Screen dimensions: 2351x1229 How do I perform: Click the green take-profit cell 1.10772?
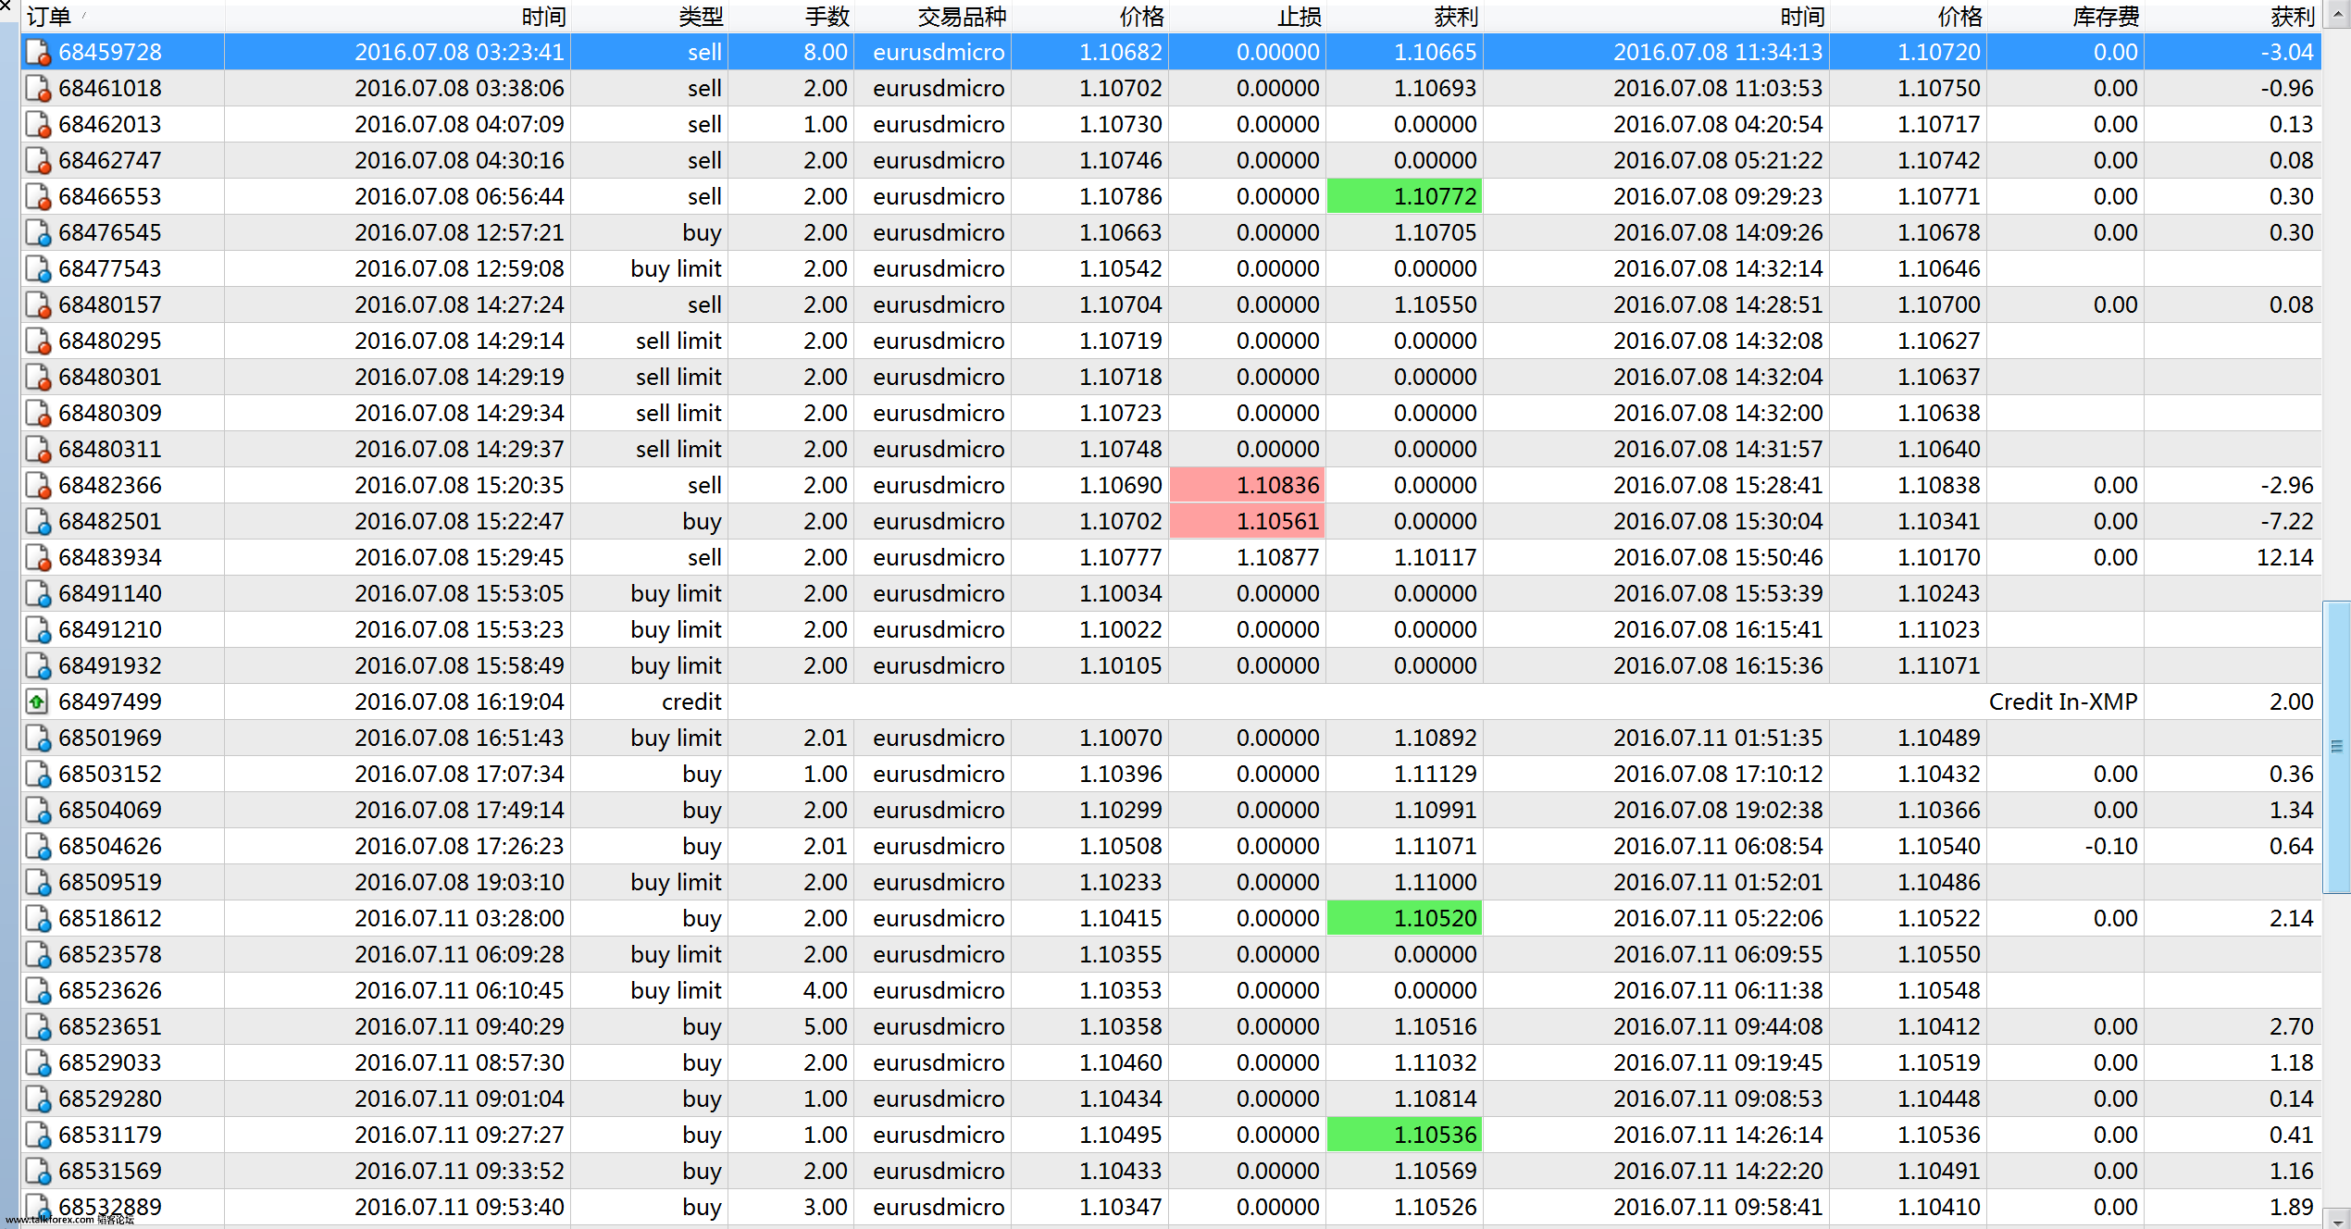click(x=1404, y=196)
